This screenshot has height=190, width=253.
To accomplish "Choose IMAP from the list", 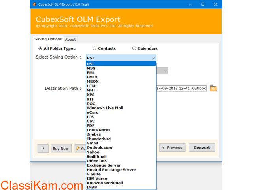I will click(x=121, y=187).
